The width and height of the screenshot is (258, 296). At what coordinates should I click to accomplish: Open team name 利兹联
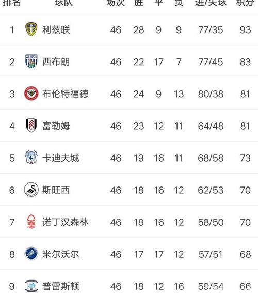point(56,30)
